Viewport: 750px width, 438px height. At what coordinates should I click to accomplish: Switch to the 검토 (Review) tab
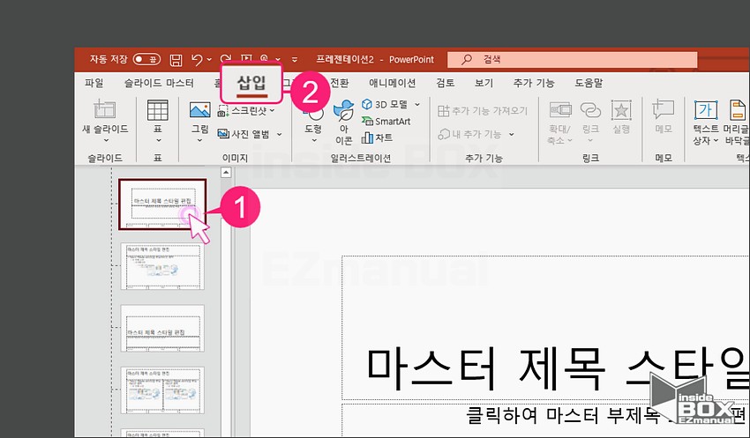(x=445, y=83)
